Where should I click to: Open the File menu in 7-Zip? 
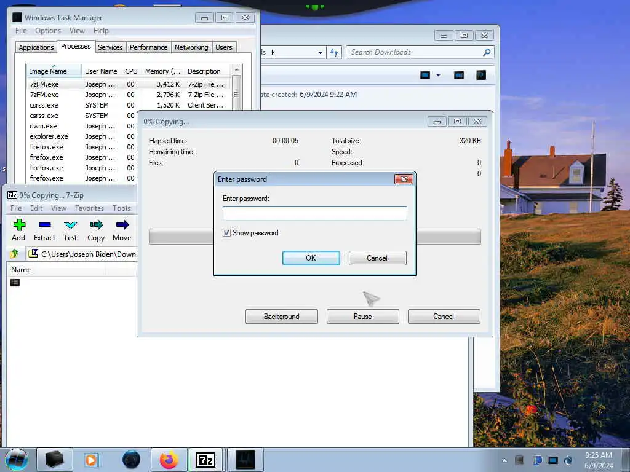(16, 208)
